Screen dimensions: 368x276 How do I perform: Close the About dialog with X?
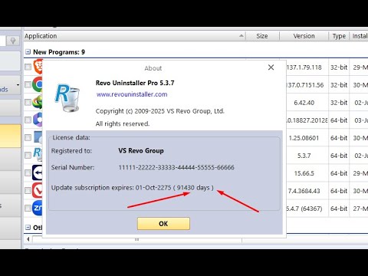271,67
